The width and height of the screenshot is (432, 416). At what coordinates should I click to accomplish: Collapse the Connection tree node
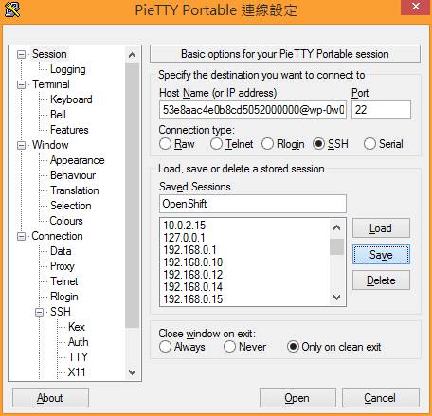tap(21, 236)
